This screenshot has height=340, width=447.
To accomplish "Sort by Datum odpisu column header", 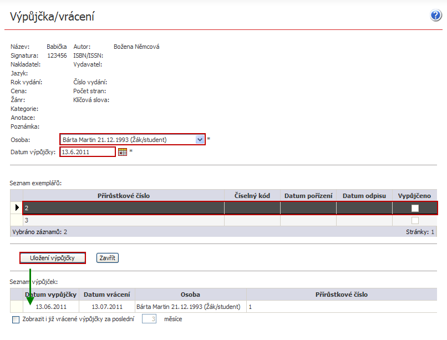I will (364, 196).
